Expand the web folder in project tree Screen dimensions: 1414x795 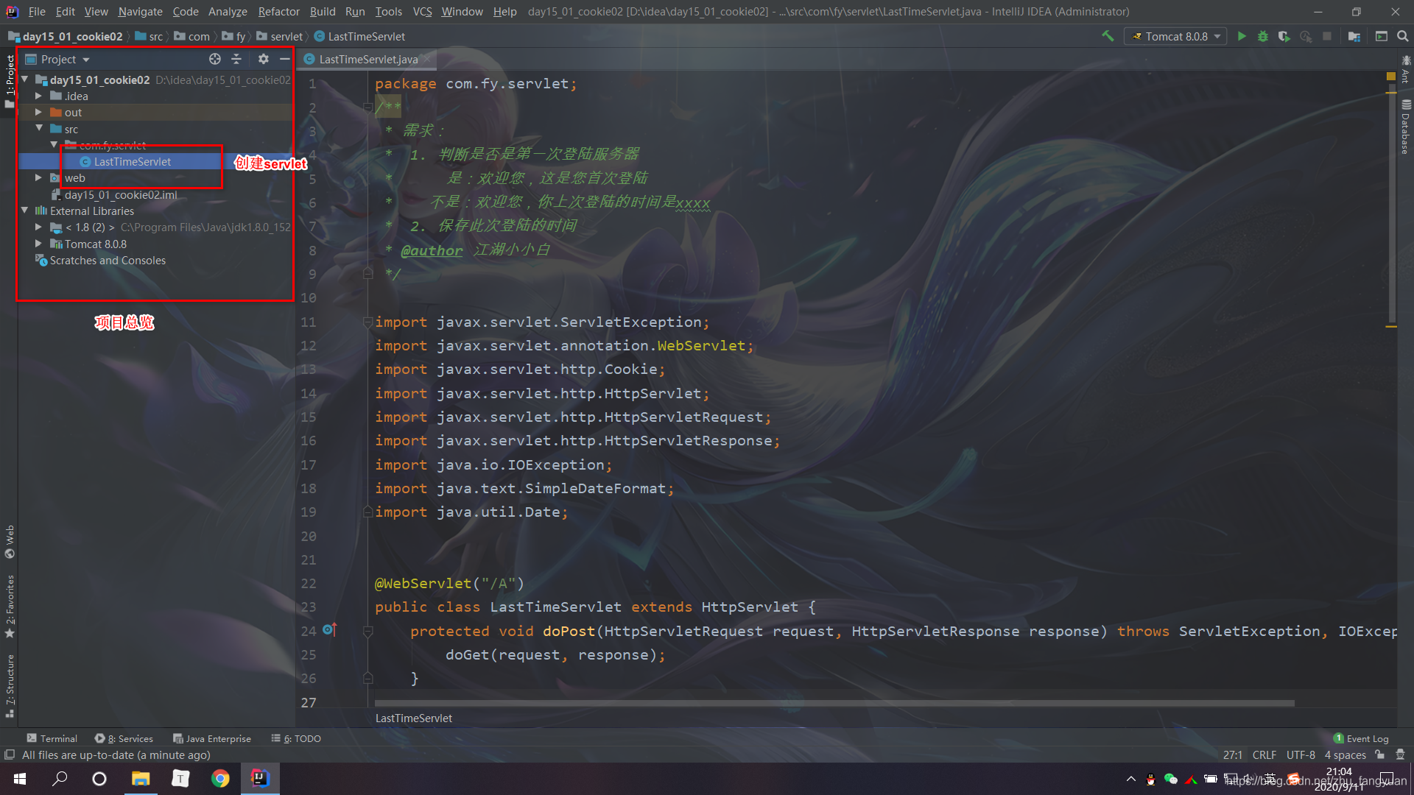pyautogui.click(x=38, y=177)
